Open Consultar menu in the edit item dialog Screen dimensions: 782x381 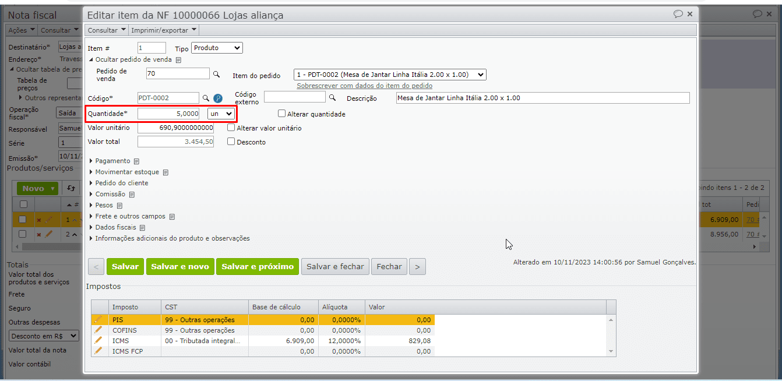107,30
